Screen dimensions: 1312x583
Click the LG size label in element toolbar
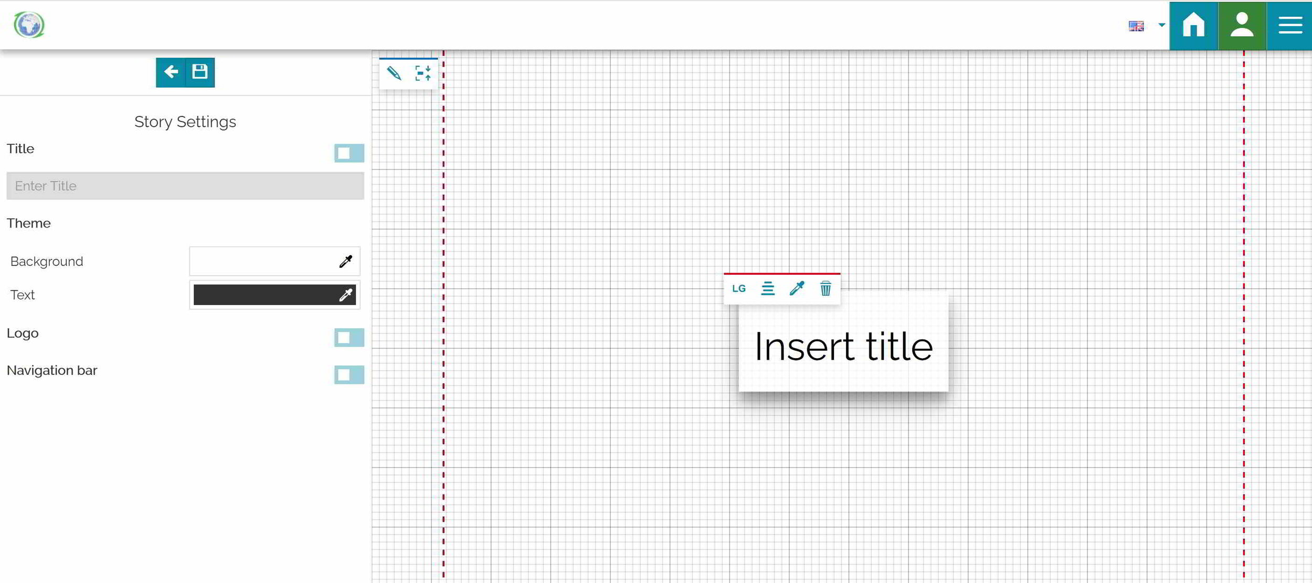739,289
